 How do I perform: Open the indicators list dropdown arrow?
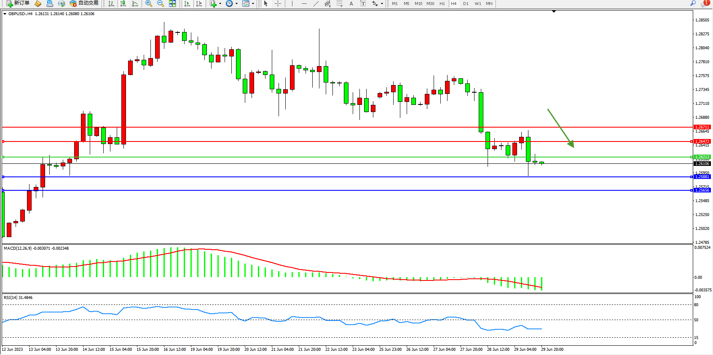220,3
